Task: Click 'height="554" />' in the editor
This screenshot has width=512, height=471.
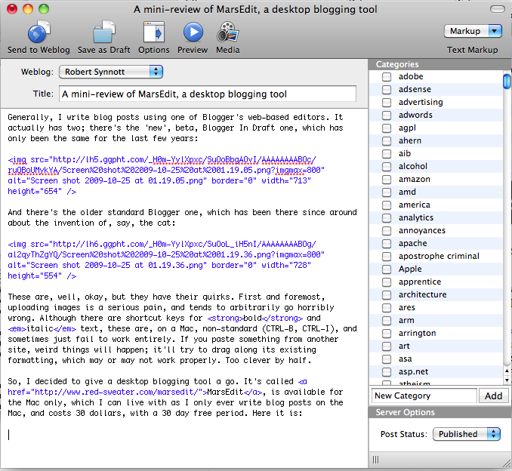Action: (42, 276)
